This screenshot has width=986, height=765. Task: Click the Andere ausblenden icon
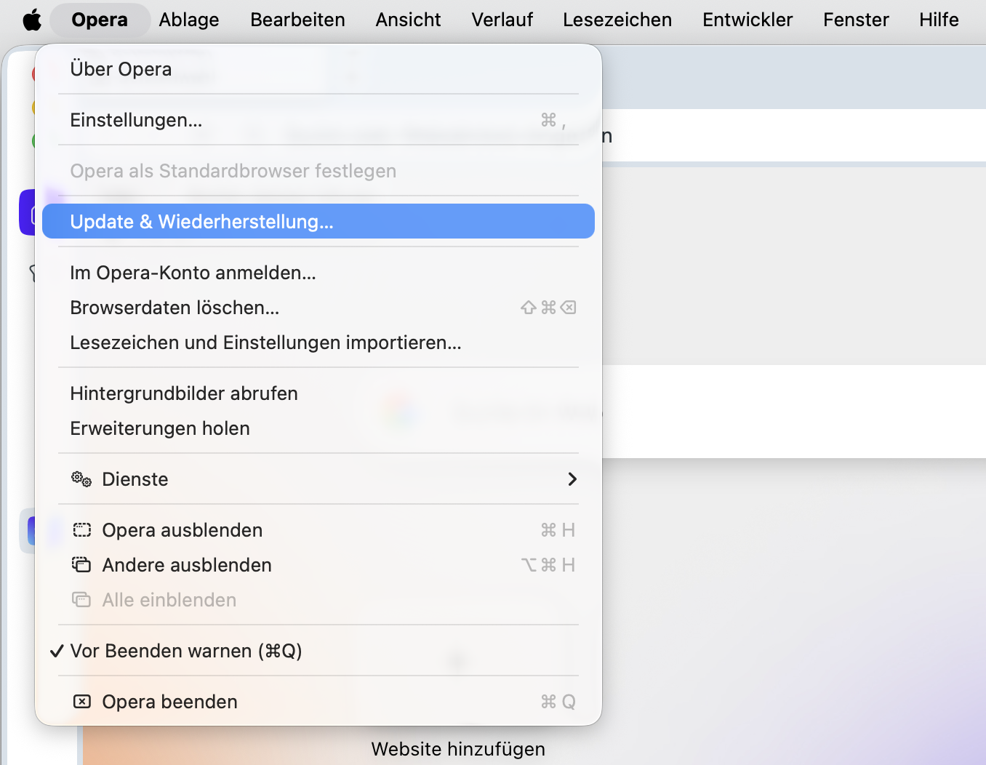coord(81,564)
